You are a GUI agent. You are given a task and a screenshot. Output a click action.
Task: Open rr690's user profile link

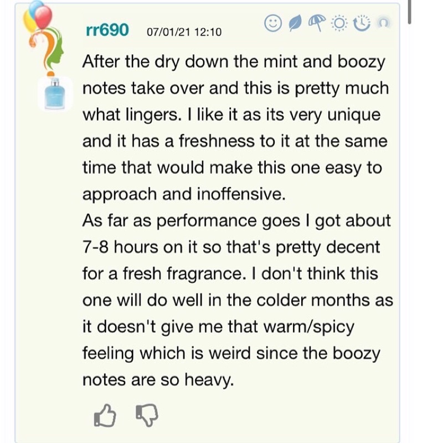coord(107,30)
